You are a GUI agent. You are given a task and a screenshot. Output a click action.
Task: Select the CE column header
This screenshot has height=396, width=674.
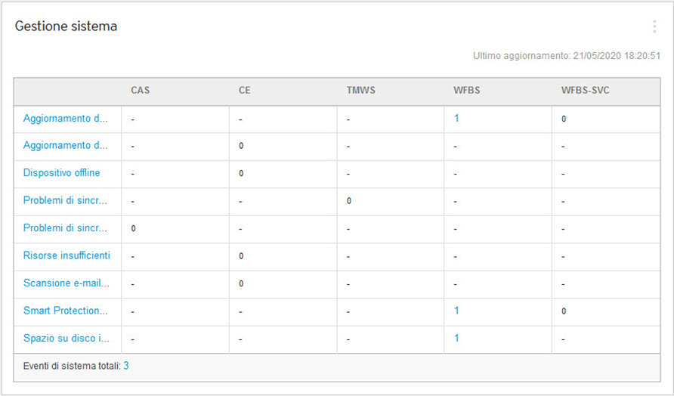coord(245,90)
